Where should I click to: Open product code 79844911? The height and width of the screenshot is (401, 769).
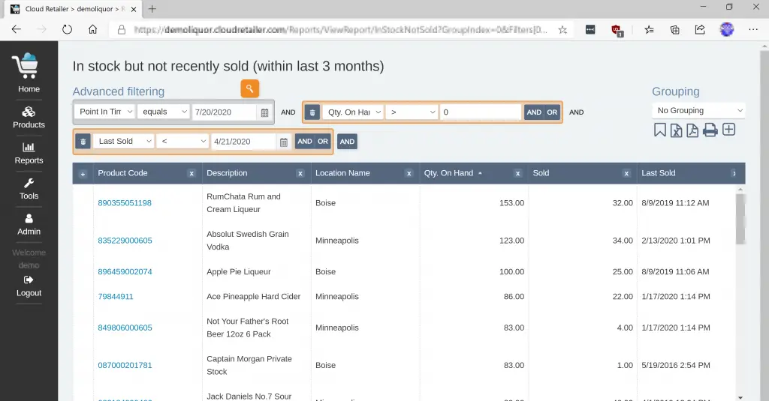[x=115, y=297]
